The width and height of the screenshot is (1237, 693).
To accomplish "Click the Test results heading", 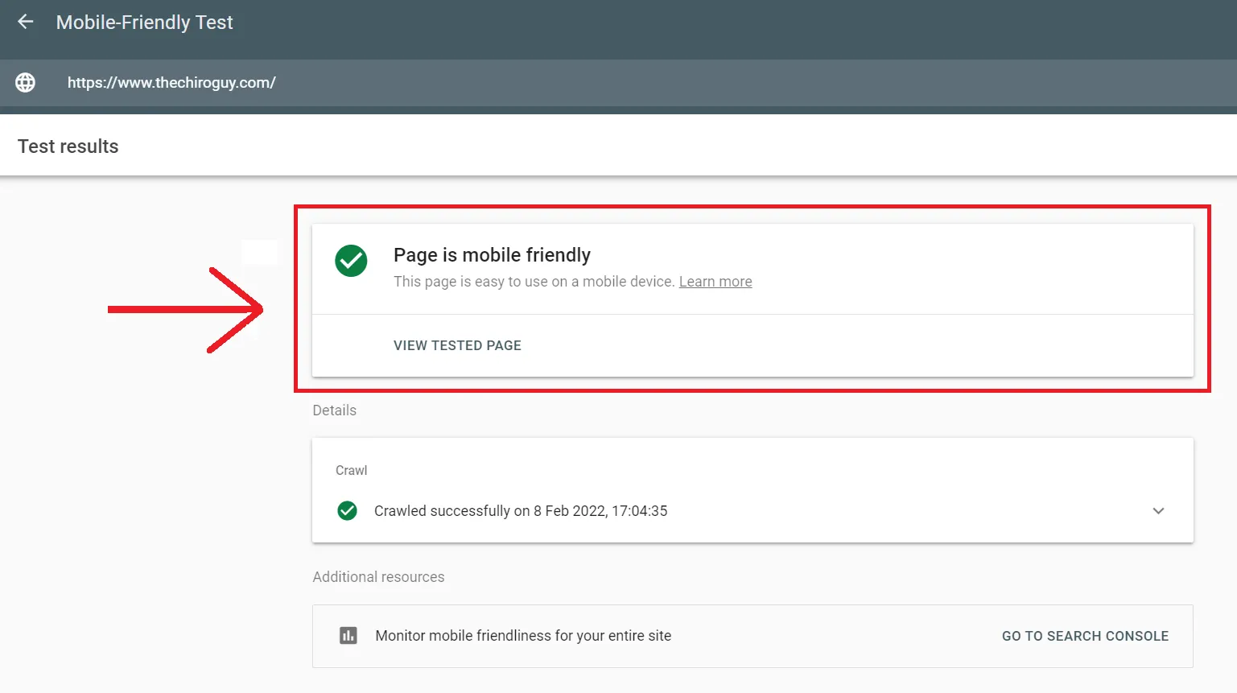I will tap(68, 146).
